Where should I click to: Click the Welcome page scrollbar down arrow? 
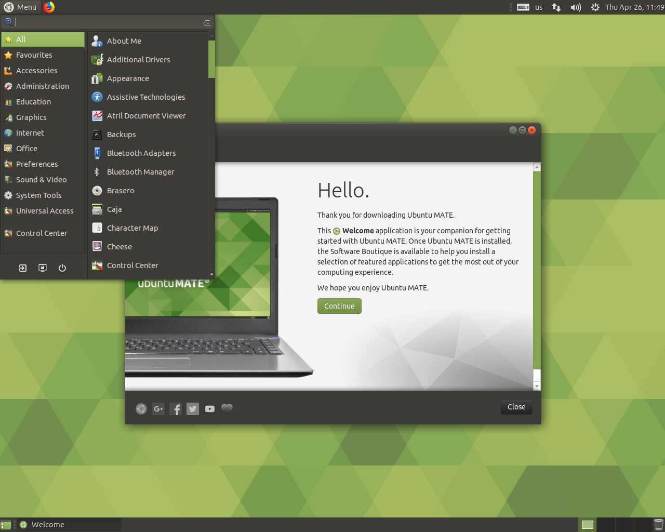(537, 386)
